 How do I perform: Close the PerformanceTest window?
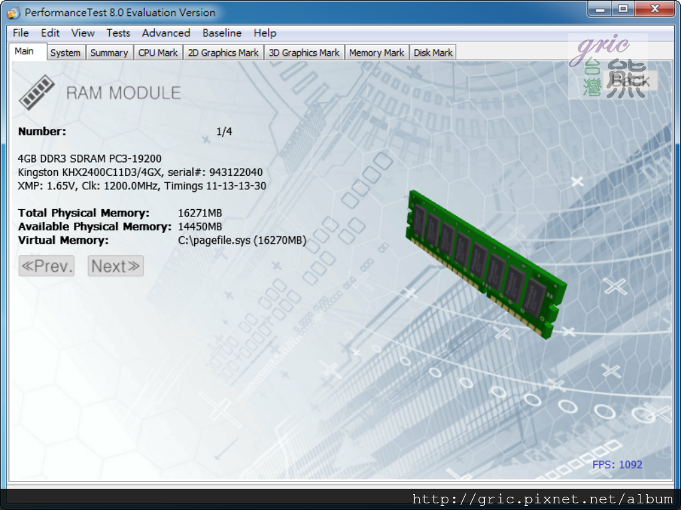coord(655,9)
